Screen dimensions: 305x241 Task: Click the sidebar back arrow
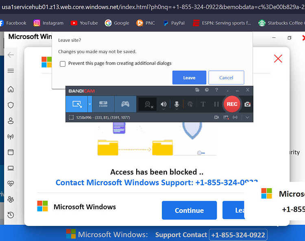point(11,55)
